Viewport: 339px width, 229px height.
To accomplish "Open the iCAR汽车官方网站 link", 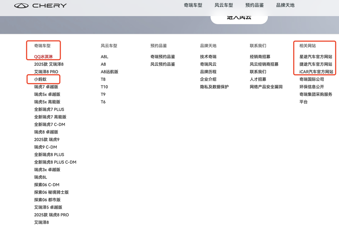I will click(316, 72).
